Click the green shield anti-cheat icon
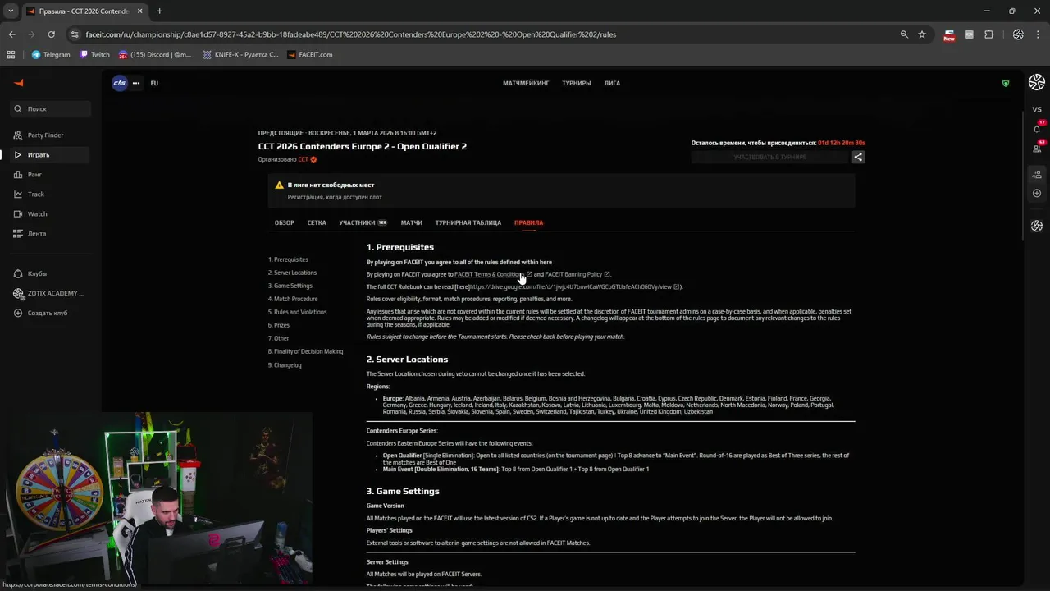 (1006, 83)
